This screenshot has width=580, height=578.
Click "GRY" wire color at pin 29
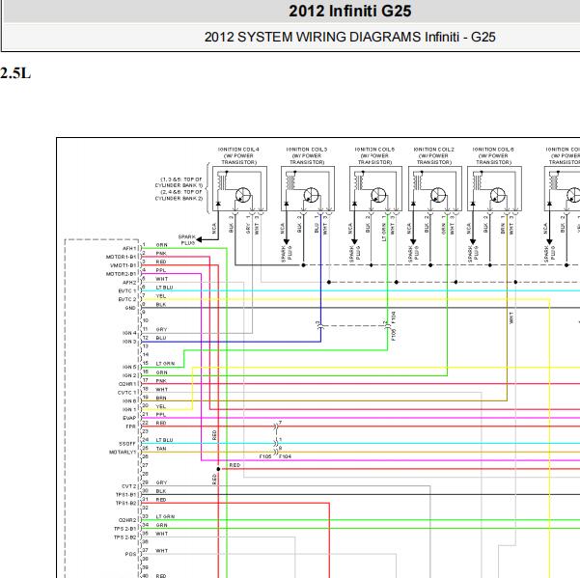point(161,482)
